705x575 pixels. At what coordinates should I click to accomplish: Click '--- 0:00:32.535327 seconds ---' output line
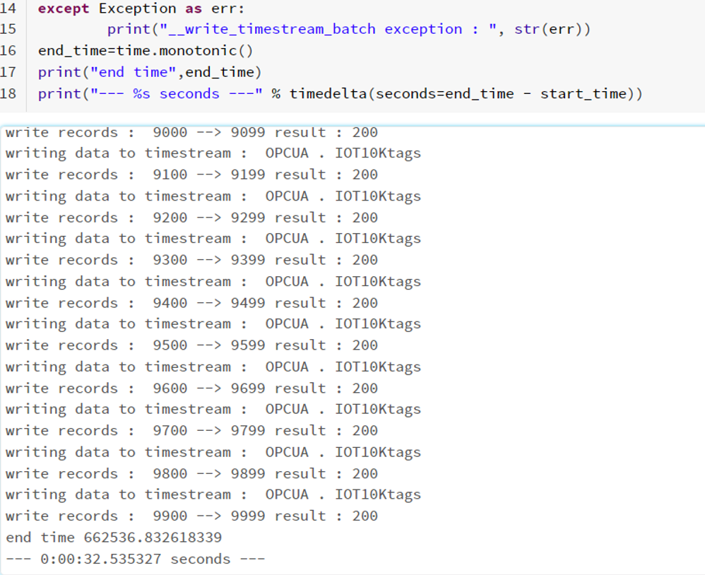coord(136,559)
